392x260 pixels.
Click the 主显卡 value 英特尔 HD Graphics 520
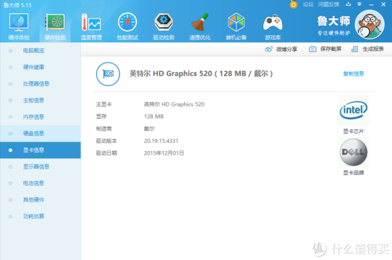tap(174, 105)
